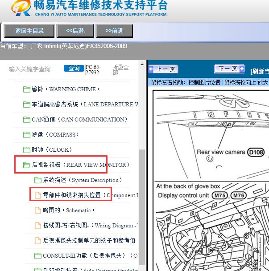
Task: Expand 系统描述 (System Description) node
Action: (x=83, y=180)
